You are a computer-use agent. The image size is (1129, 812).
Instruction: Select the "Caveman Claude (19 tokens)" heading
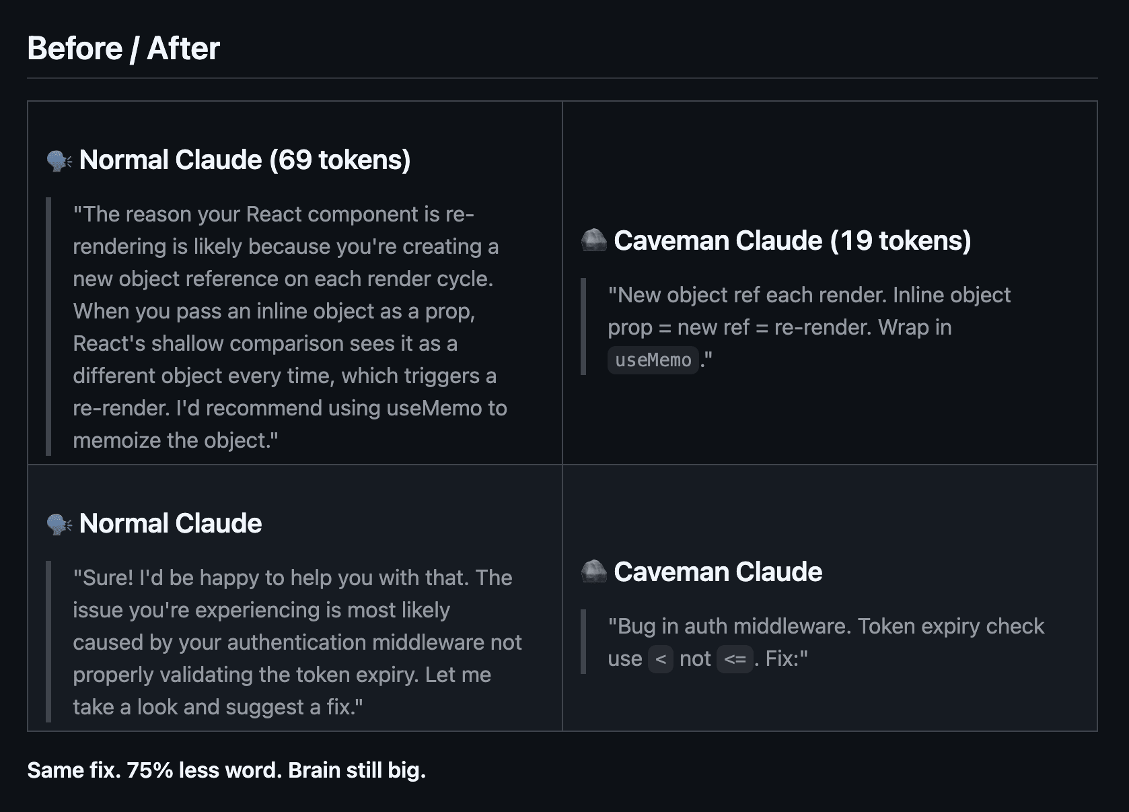pyautogui.click(x=792, y=241)
